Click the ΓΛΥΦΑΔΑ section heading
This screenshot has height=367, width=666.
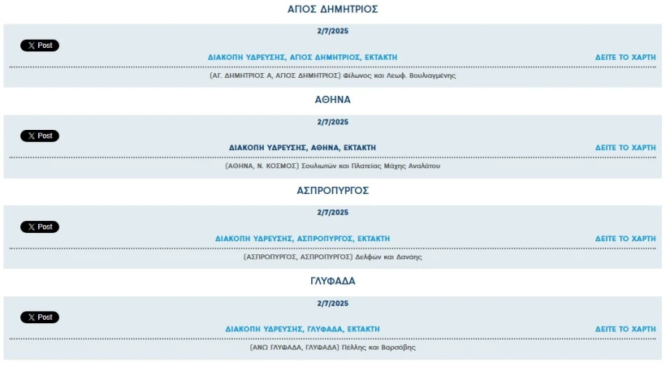(332, 281)
